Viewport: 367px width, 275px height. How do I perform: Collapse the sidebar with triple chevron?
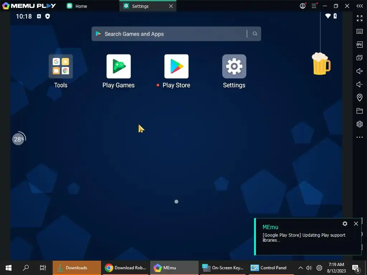click(359, 6)
